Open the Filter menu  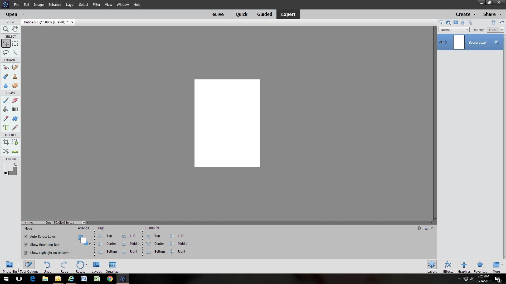[x=96, y=4]
